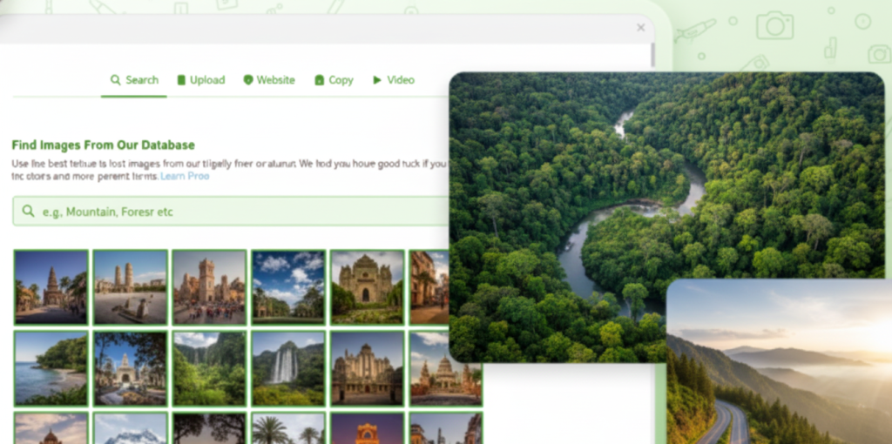Click the Video tab's play icon

(377, 80)
